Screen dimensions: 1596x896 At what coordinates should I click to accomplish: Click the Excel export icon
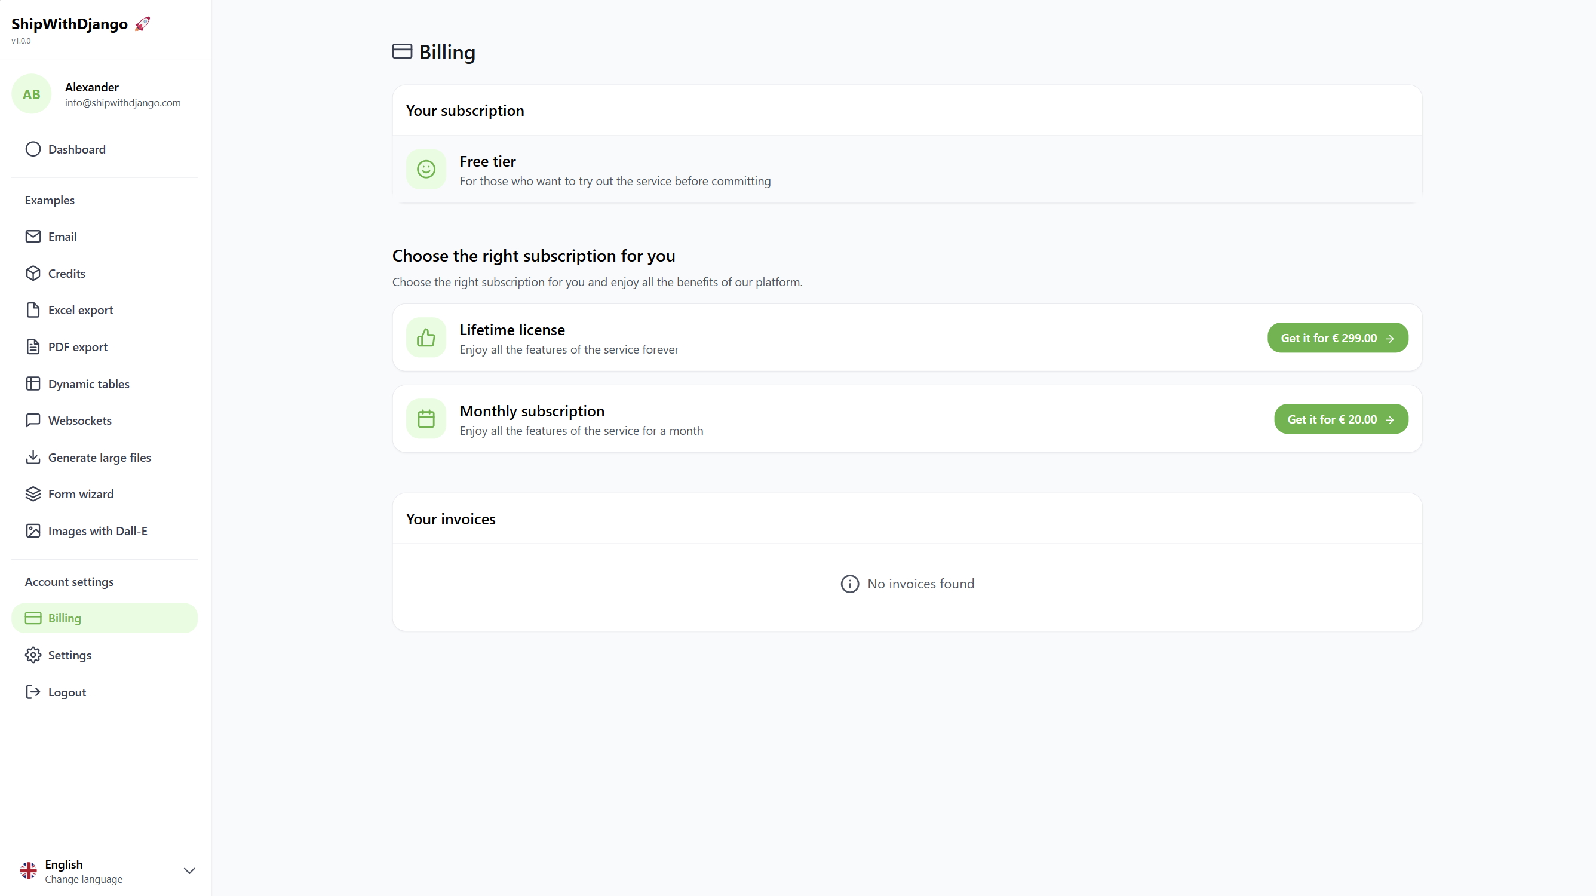click(x=32, y=309)
